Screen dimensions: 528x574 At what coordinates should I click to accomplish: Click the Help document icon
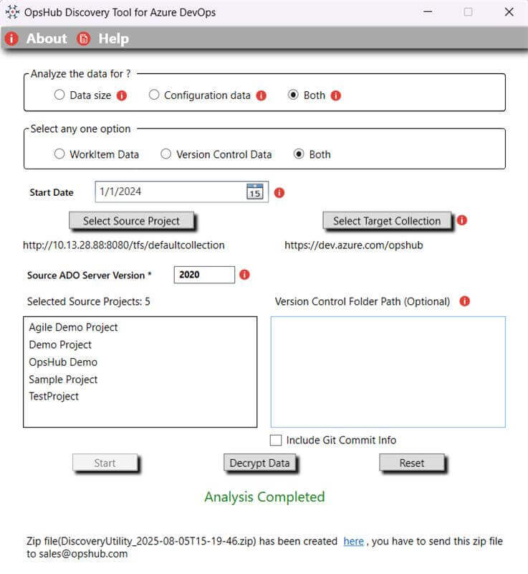84,39
